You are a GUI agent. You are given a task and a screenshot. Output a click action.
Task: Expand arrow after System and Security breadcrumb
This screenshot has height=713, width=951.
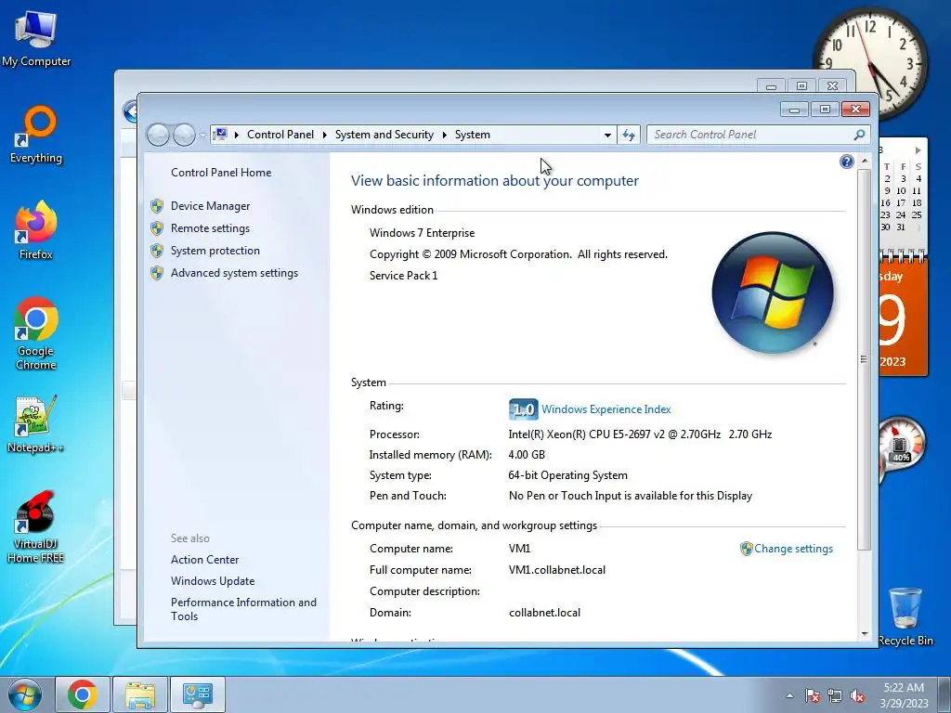point(444,135)
